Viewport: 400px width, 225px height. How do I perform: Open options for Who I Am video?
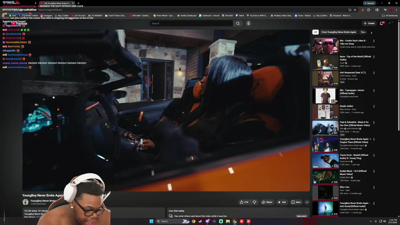pos(374,187)
